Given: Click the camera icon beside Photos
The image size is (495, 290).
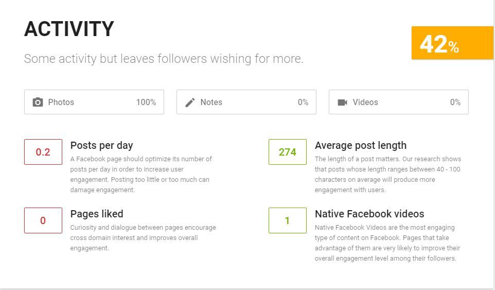Looking at the screenshot, I should pyautogui.click(x=38, y=102).
